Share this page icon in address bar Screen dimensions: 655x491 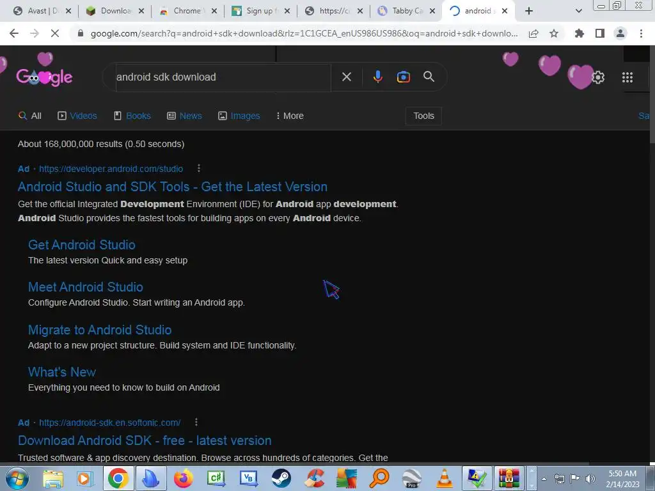[x=533, y=33]
